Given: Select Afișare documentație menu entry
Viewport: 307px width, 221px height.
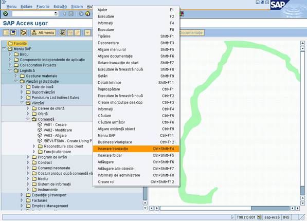Looking at the screenshot, I should pos(136,56).
